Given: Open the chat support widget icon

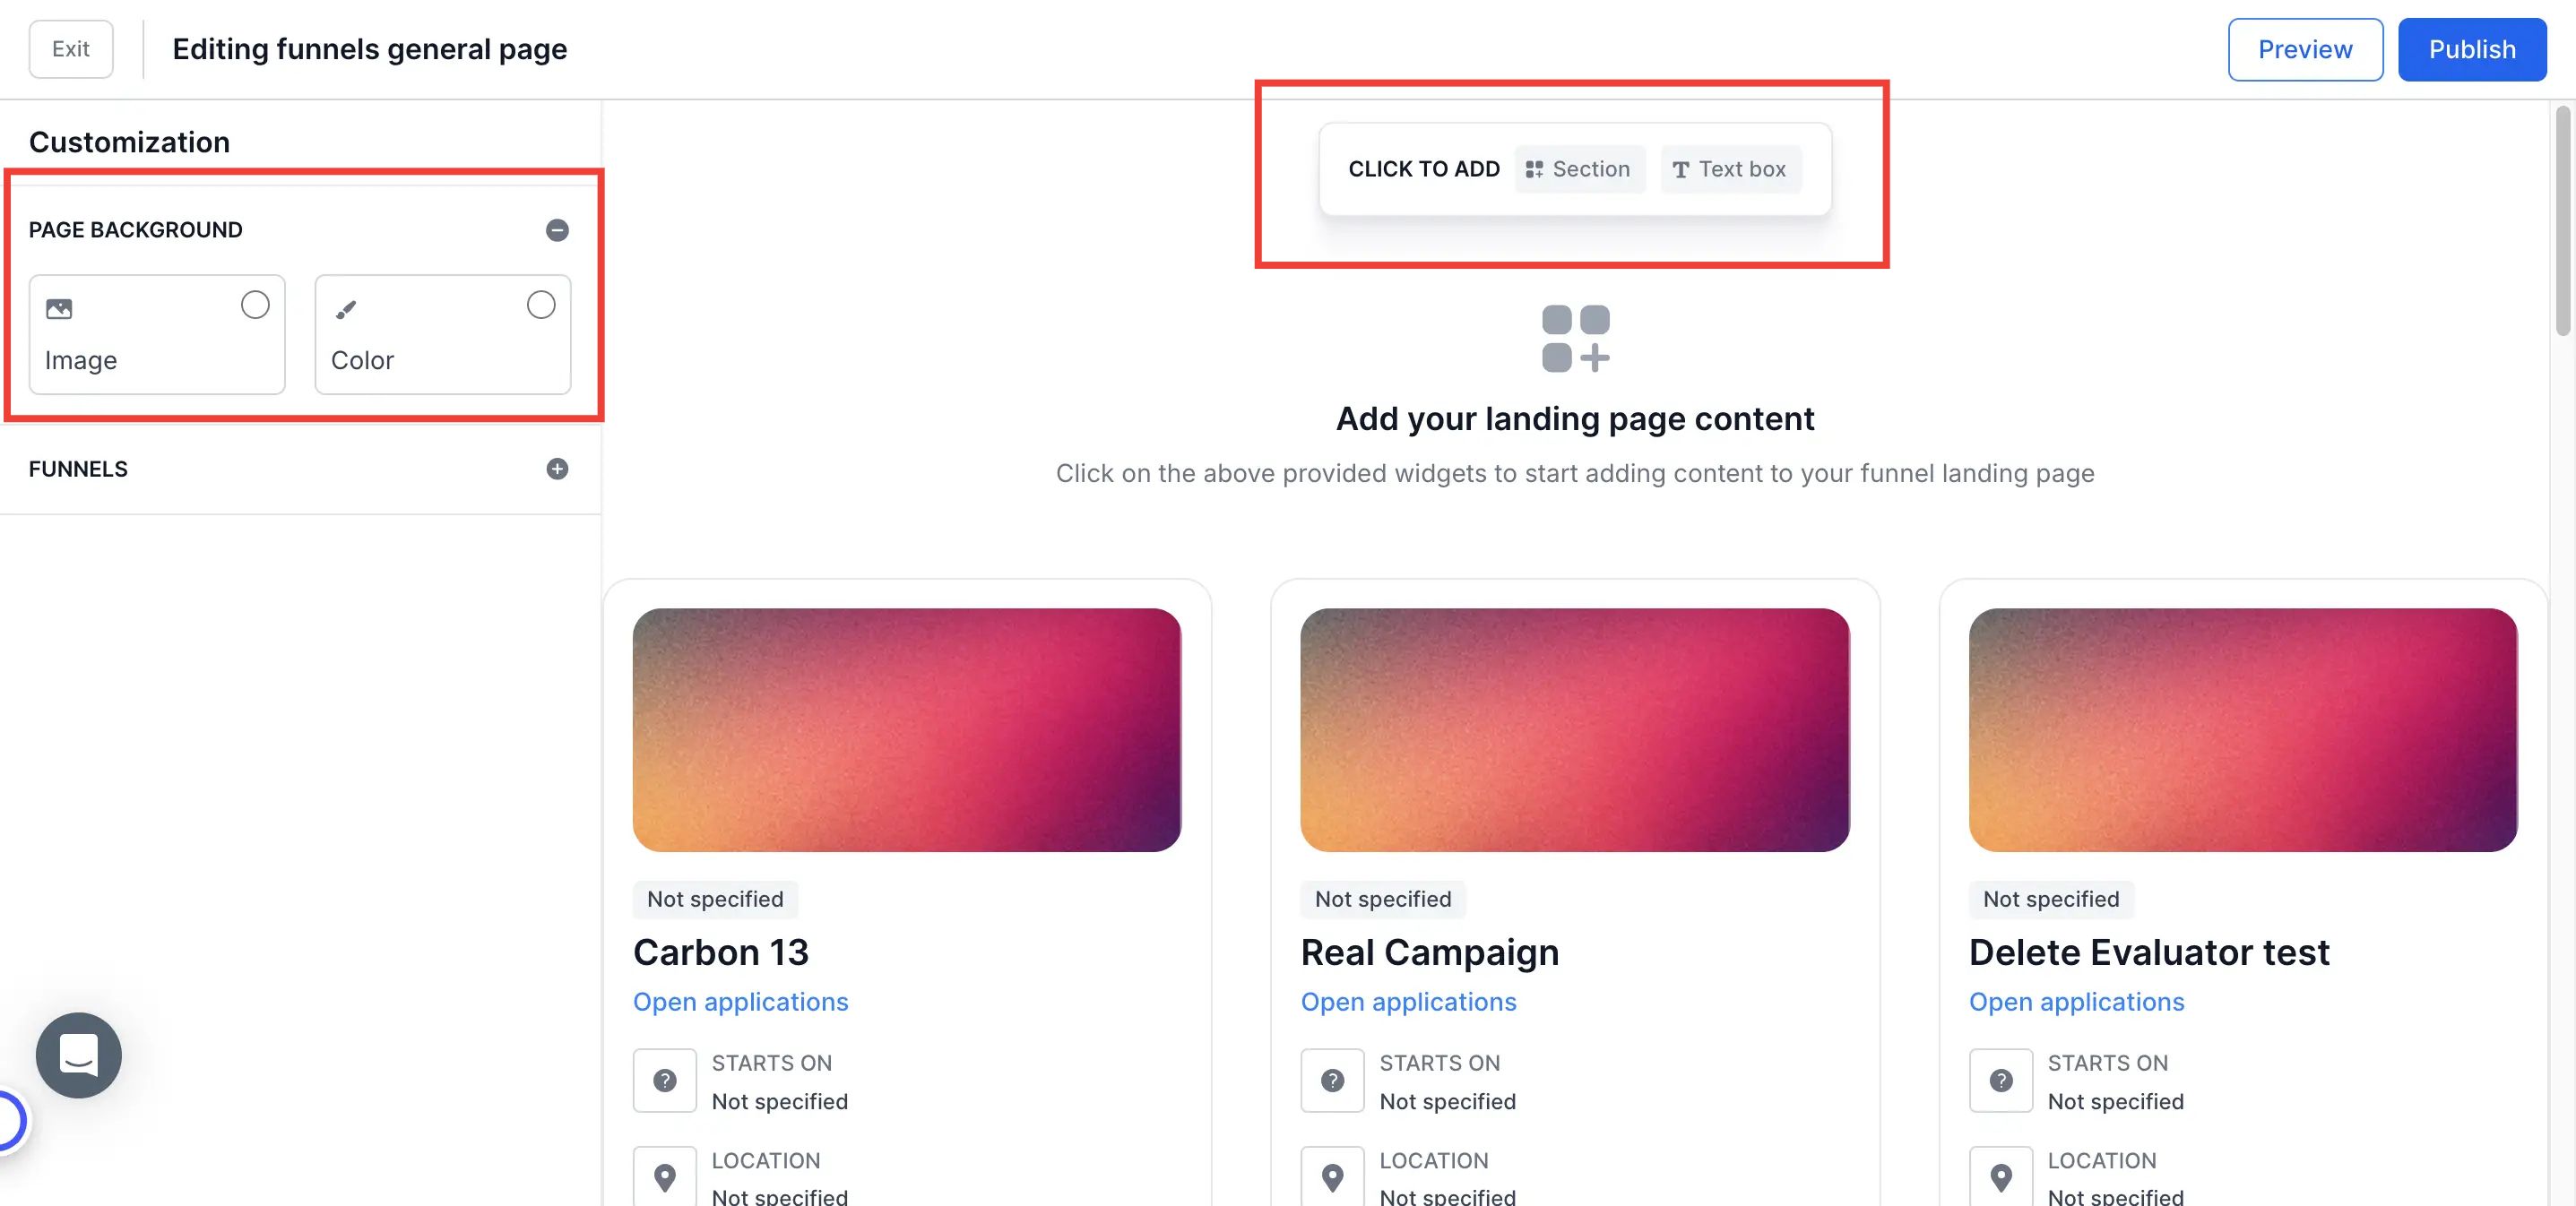Looking at the screenshot, I should [x=78, y=1055].
